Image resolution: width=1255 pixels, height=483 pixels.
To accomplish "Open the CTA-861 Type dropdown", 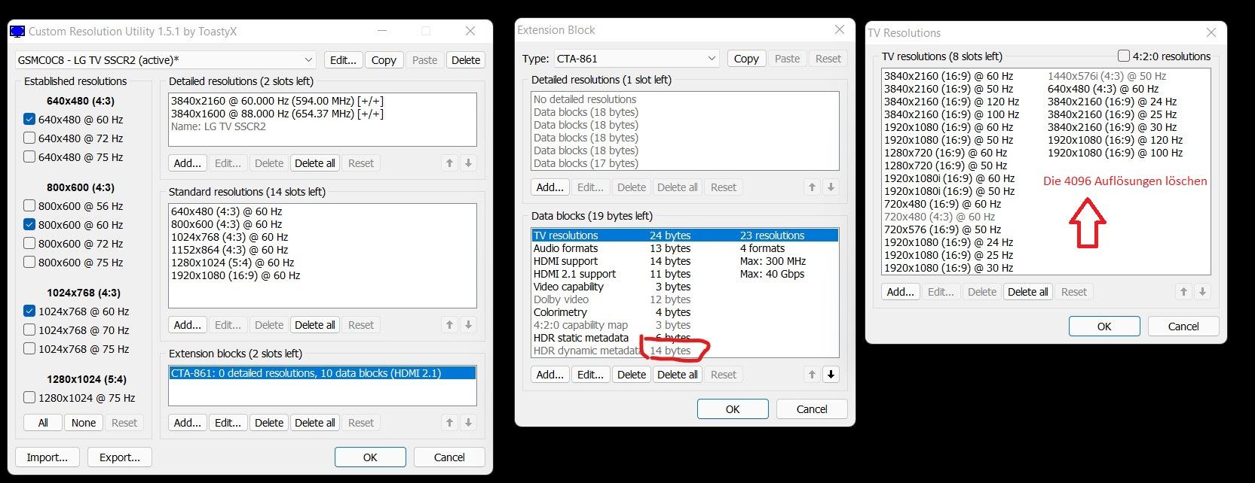I will click(x=637, y=59).
